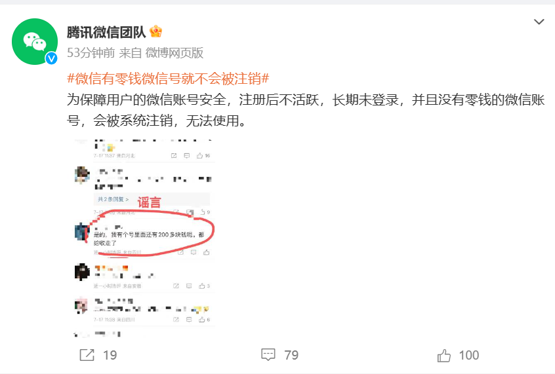The height and width of the screenshot is (374, 555).
Task: Click the post body text about 注销
Action: [x=306, y=110]
